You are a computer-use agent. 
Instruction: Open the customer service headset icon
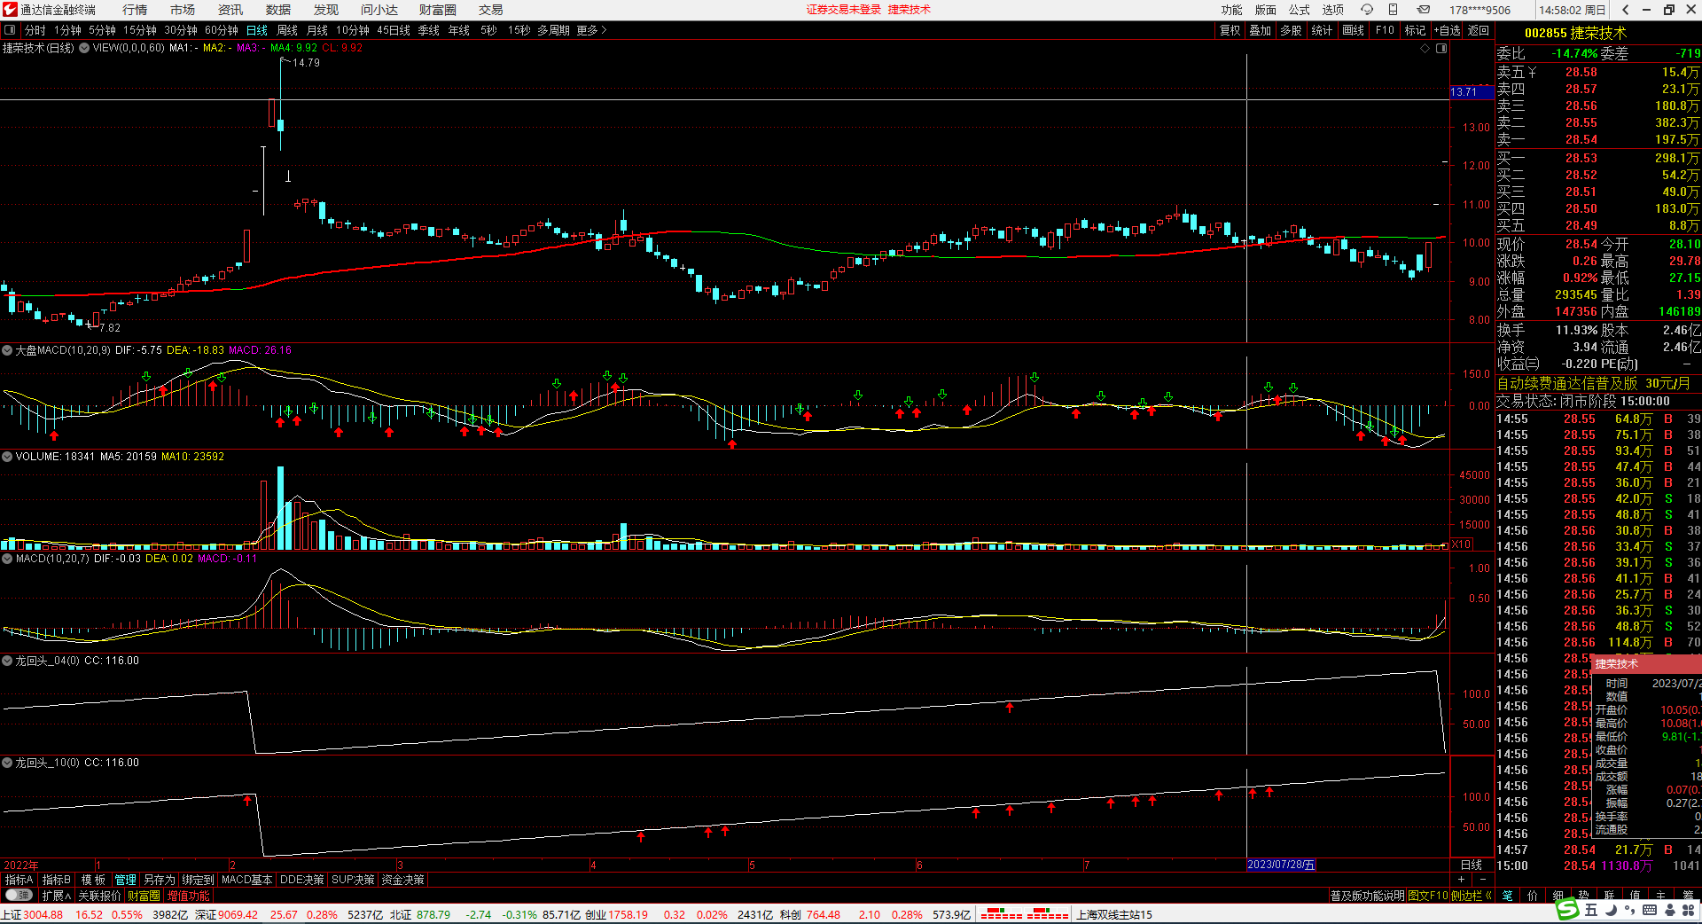pyautogui.click(x=1367, y=10)
